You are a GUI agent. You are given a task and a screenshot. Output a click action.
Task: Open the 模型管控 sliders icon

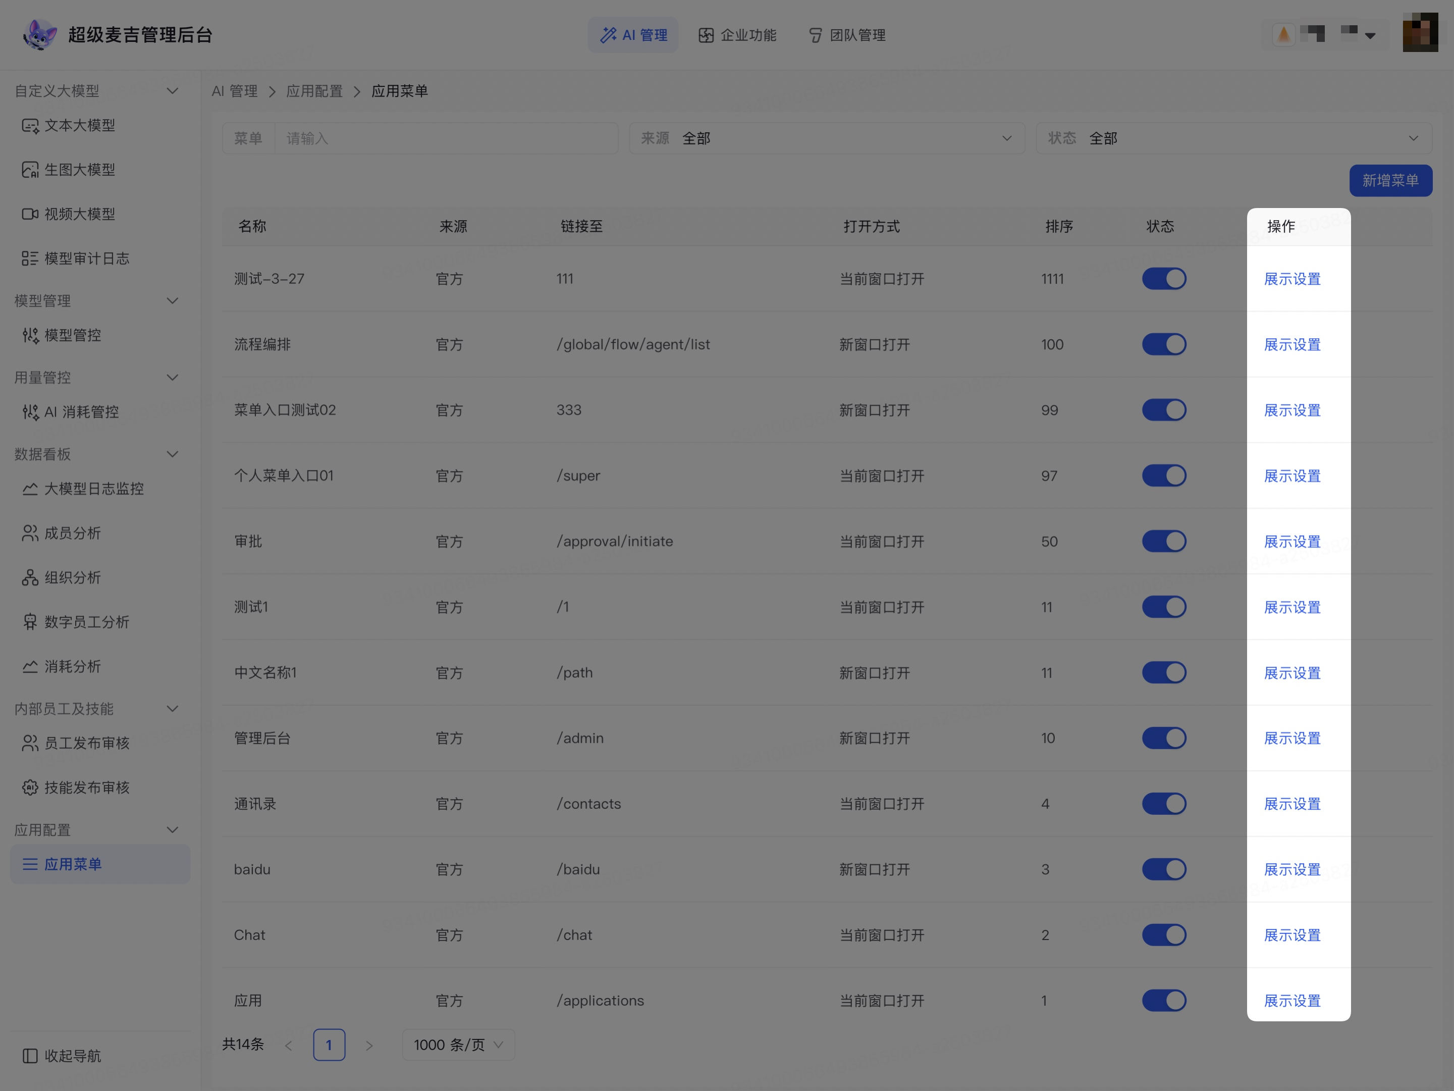click(x=30, y=335)
